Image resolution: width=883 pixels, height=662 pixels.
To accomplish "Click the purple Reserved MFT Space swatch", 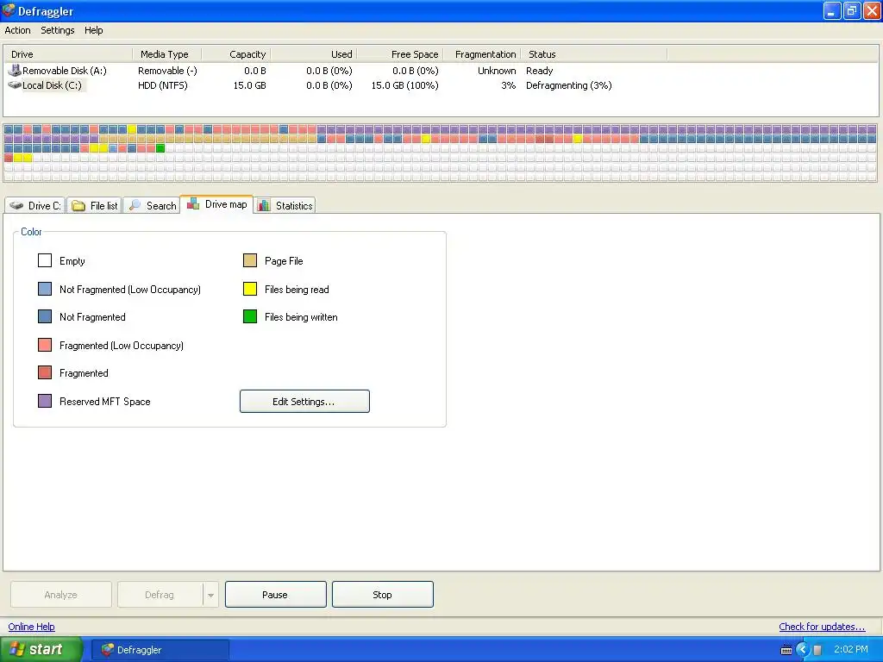I will 45,401.
